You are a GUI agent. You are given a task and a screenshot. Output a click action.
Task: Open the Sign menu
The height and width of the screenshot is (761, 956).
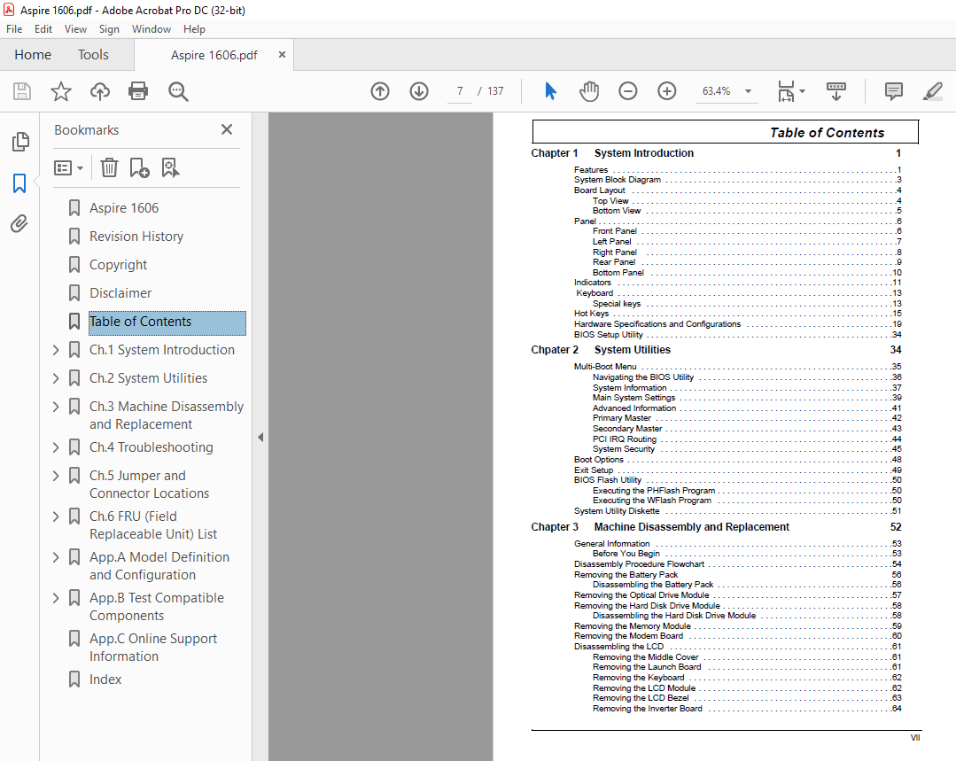coord(109,29)
